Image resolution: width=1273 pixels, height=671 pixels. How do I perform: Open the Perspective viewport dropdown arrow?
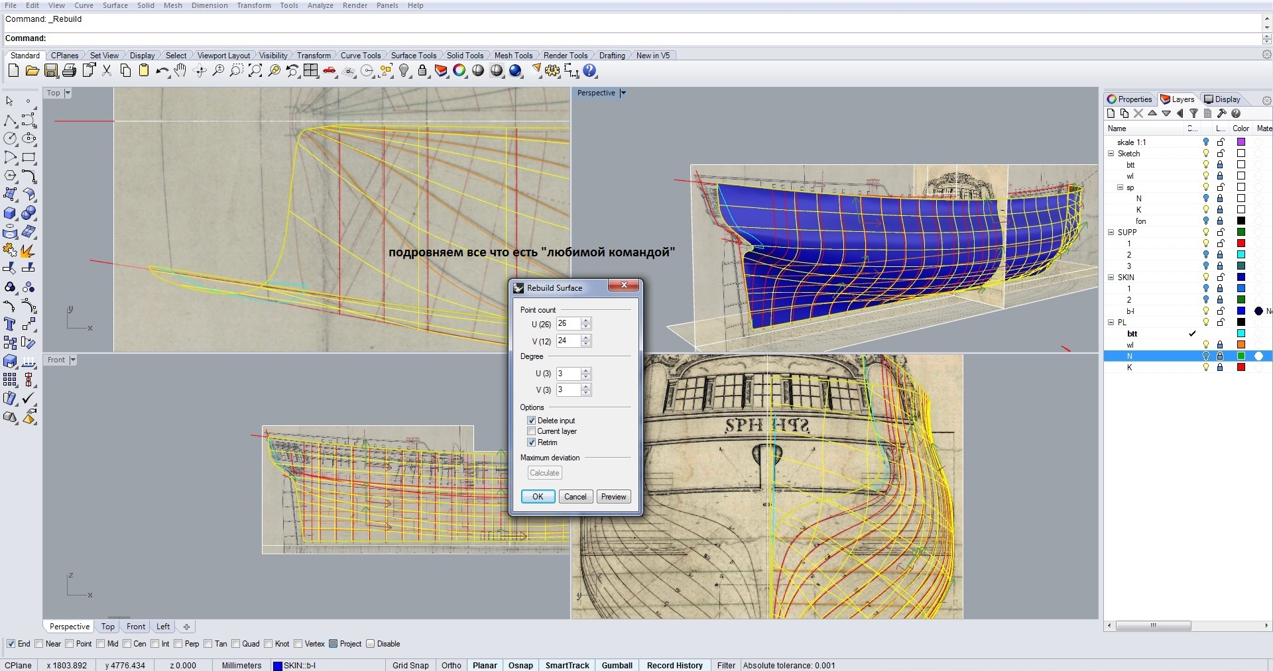623,93
